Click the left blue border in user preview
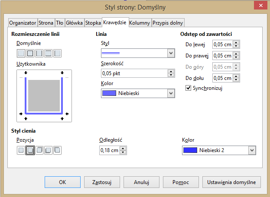270x197 pixels. pyautogui.click(x=26, y=95)
